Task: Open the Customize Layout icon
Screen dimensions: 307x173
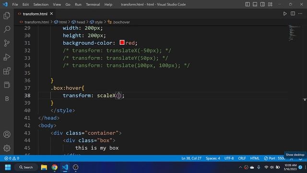Action: [270, 4]
